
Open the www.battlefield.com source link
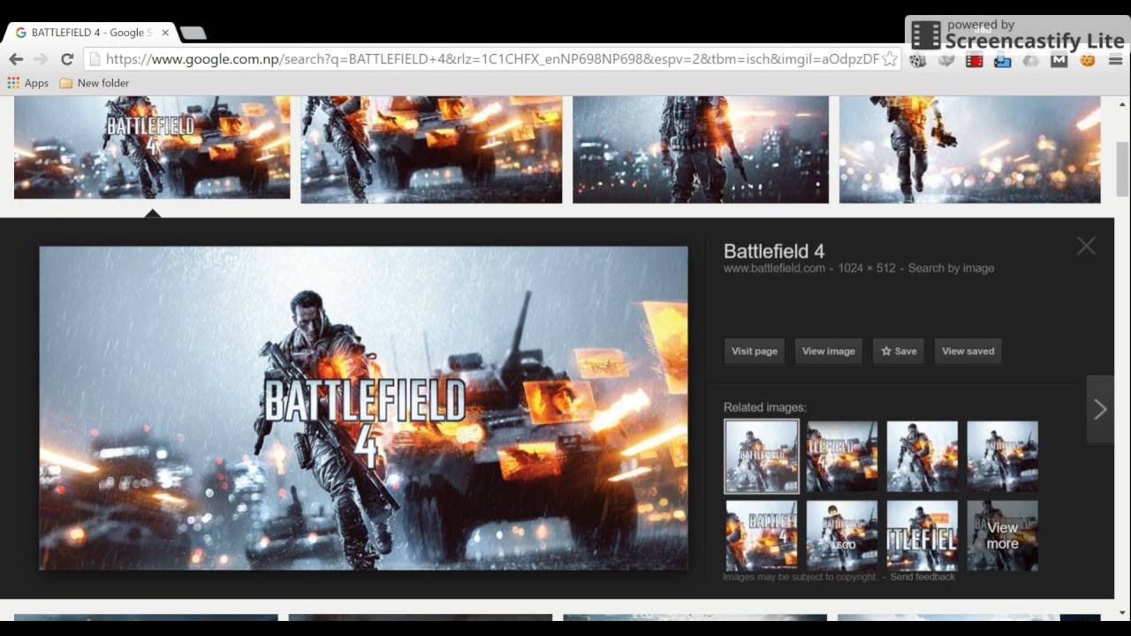tap(774, 268)
